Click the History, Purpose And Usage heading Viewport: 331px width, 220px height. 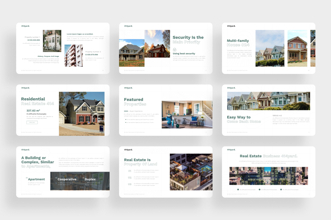(x=48, y=56)
